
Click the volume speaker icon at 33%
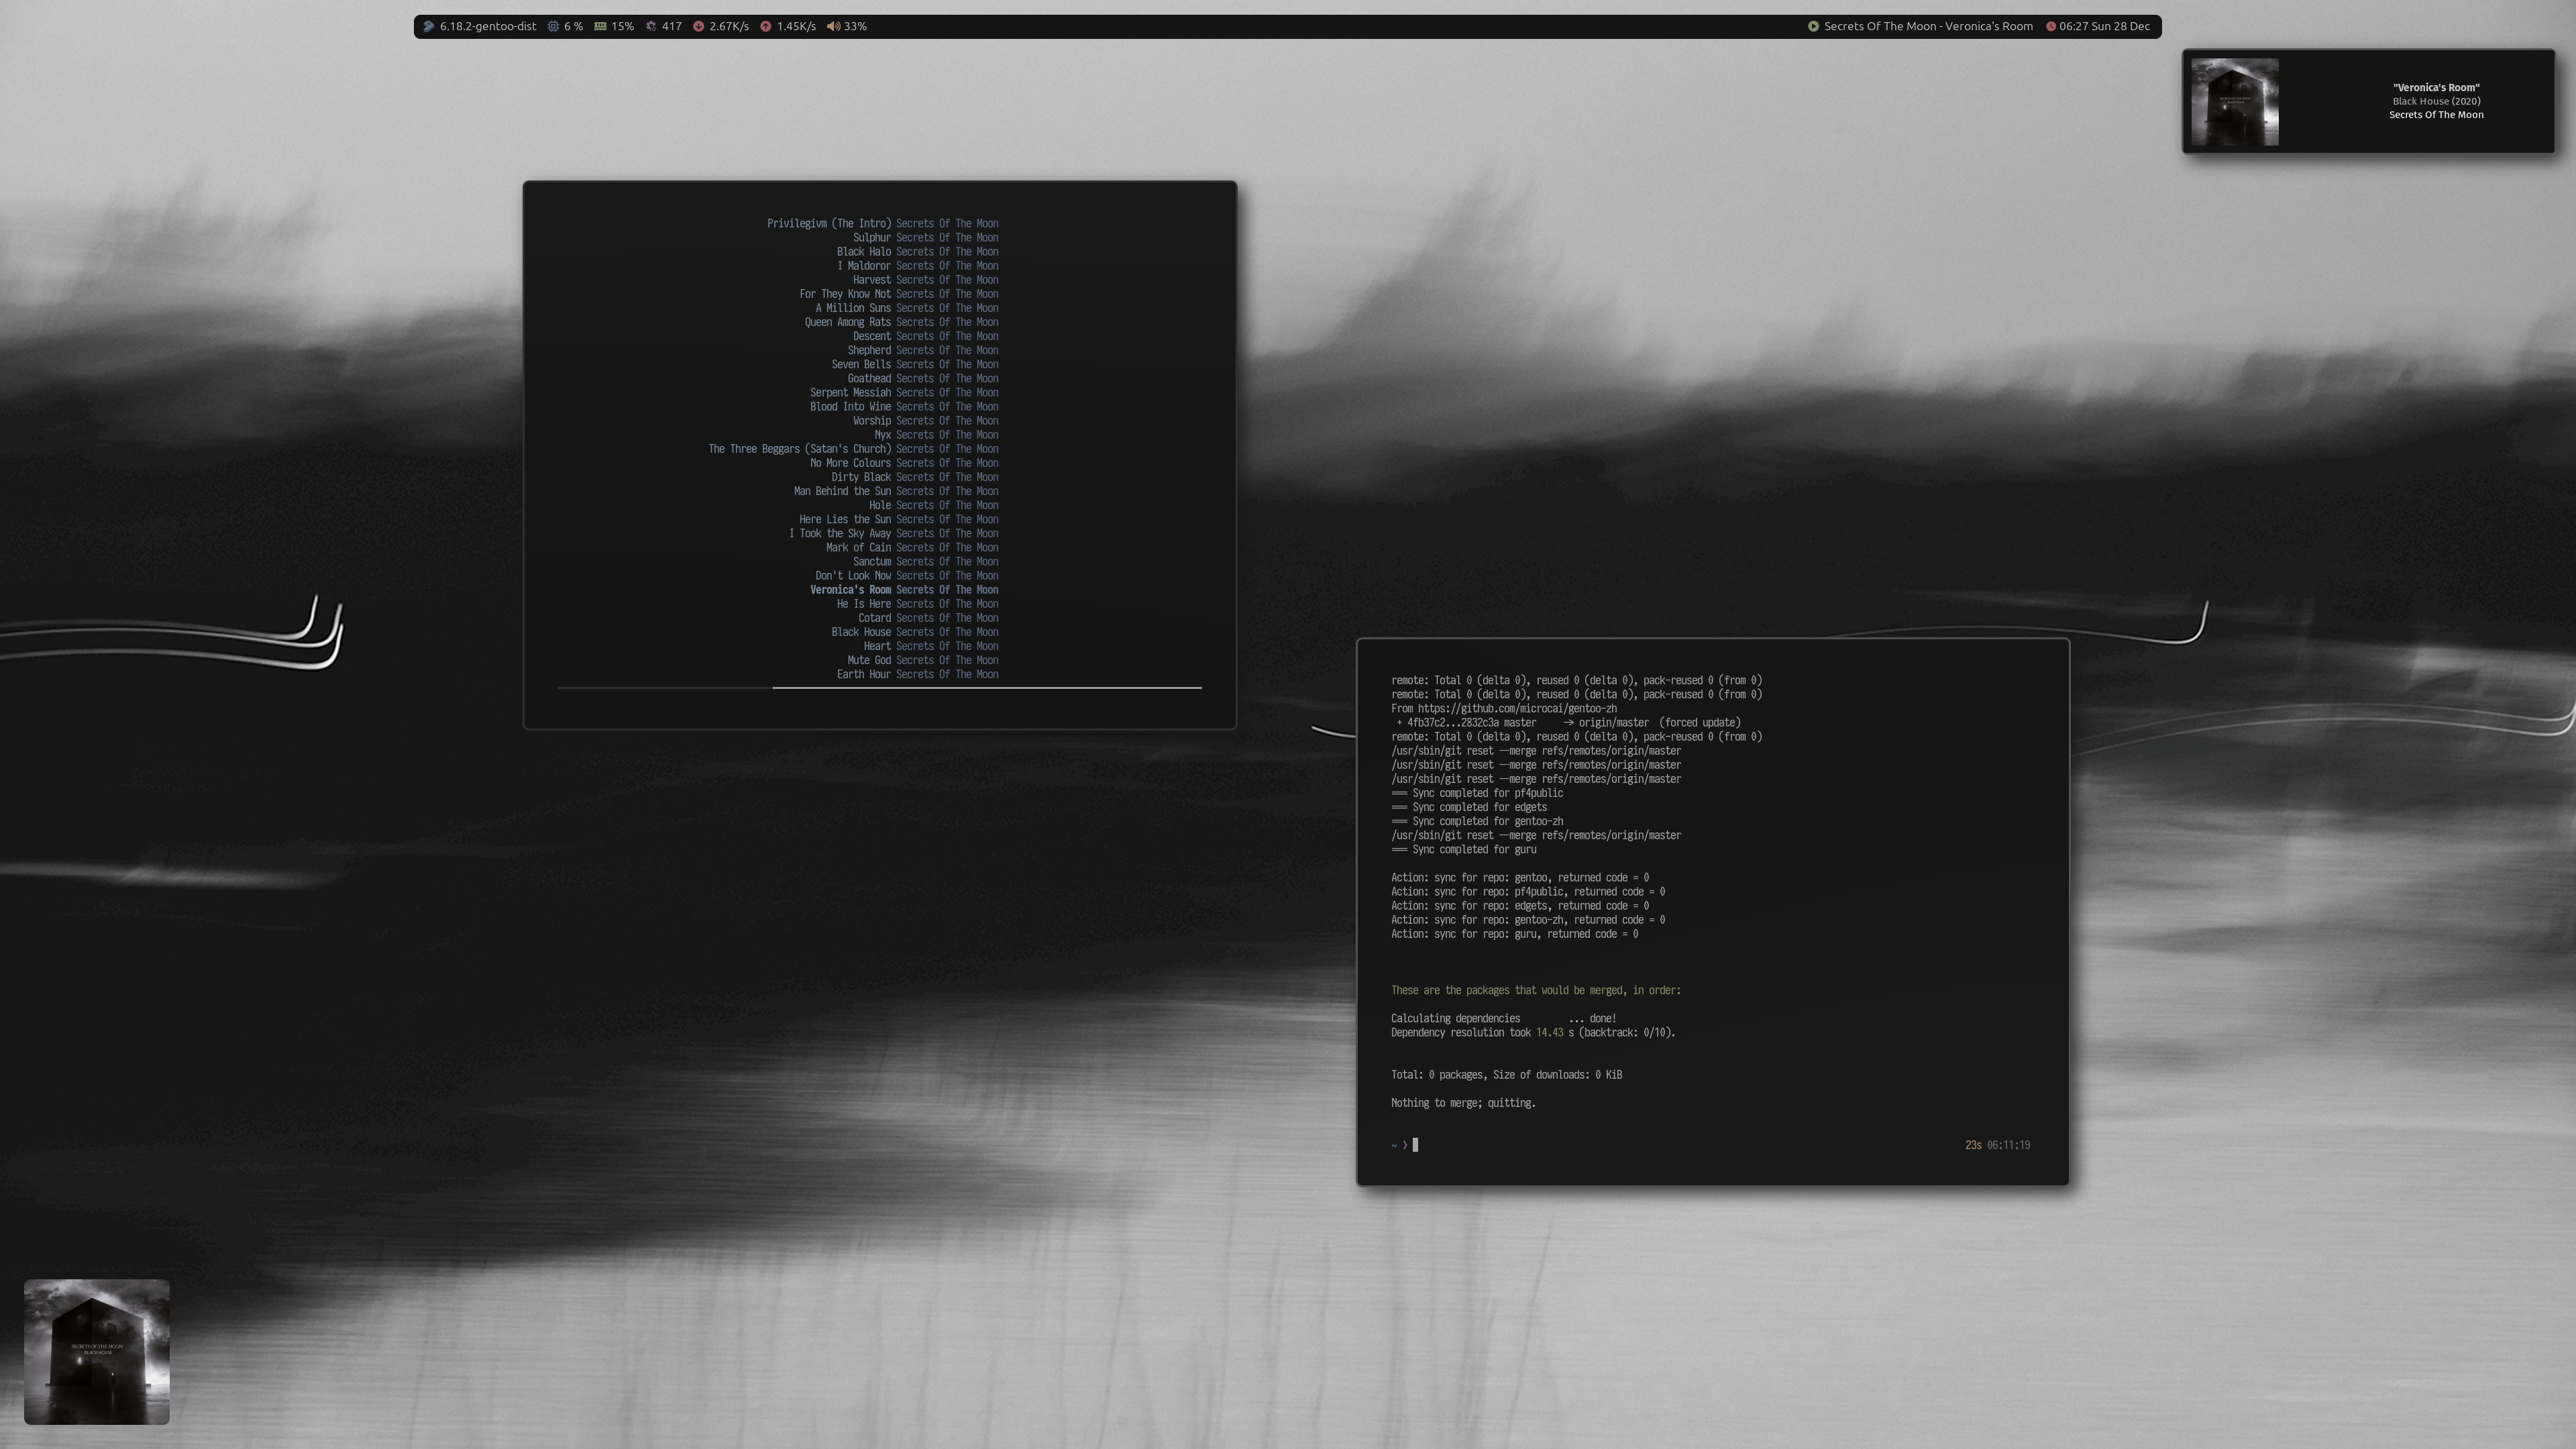coord(833,27)
